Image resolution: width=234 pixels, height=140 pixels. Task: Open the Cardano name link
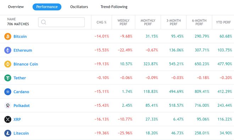[x=21, y=92]
